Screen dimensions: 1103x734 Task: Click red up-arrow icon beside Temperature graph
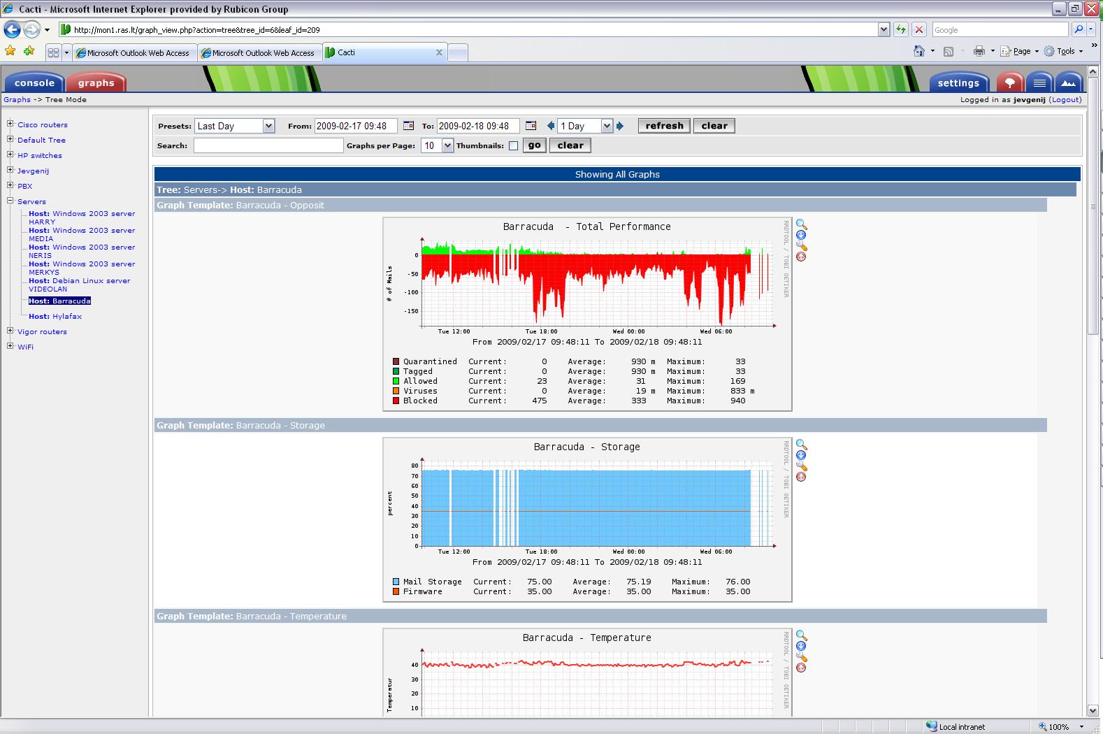(801, 668)
